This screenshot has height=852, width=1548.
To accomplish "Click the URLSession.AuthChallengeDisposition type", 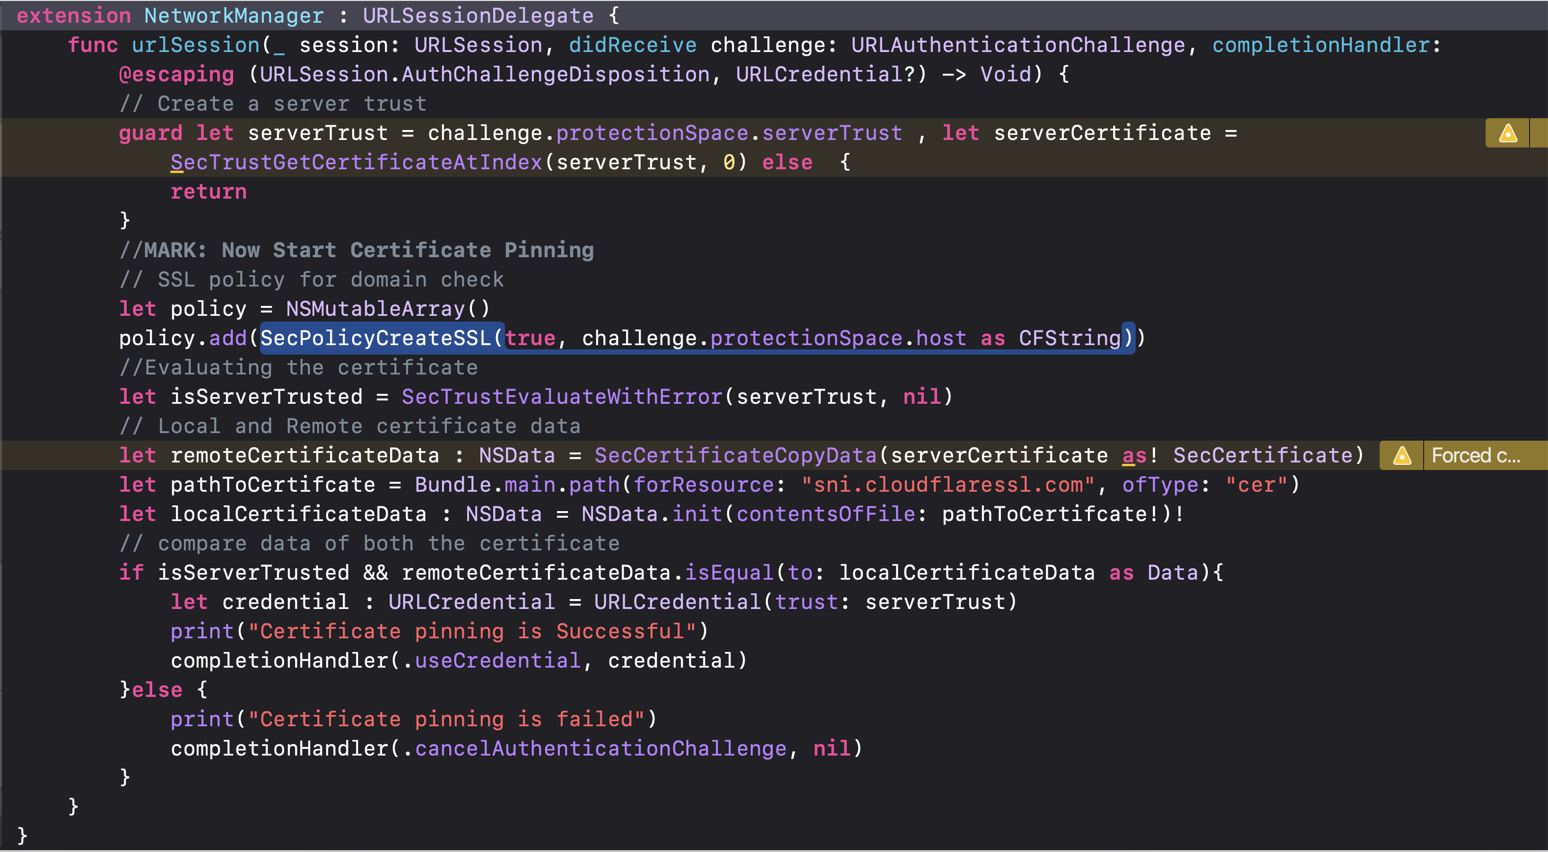I will [x=485, y=75].
